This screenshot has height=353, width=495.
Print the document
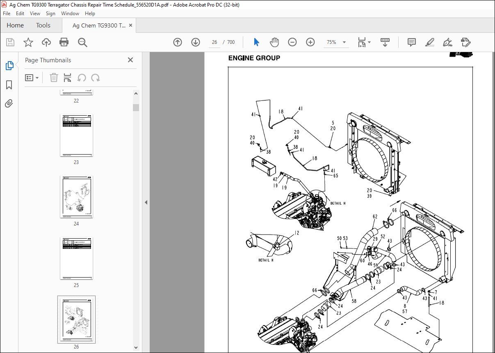coord(64,42)
